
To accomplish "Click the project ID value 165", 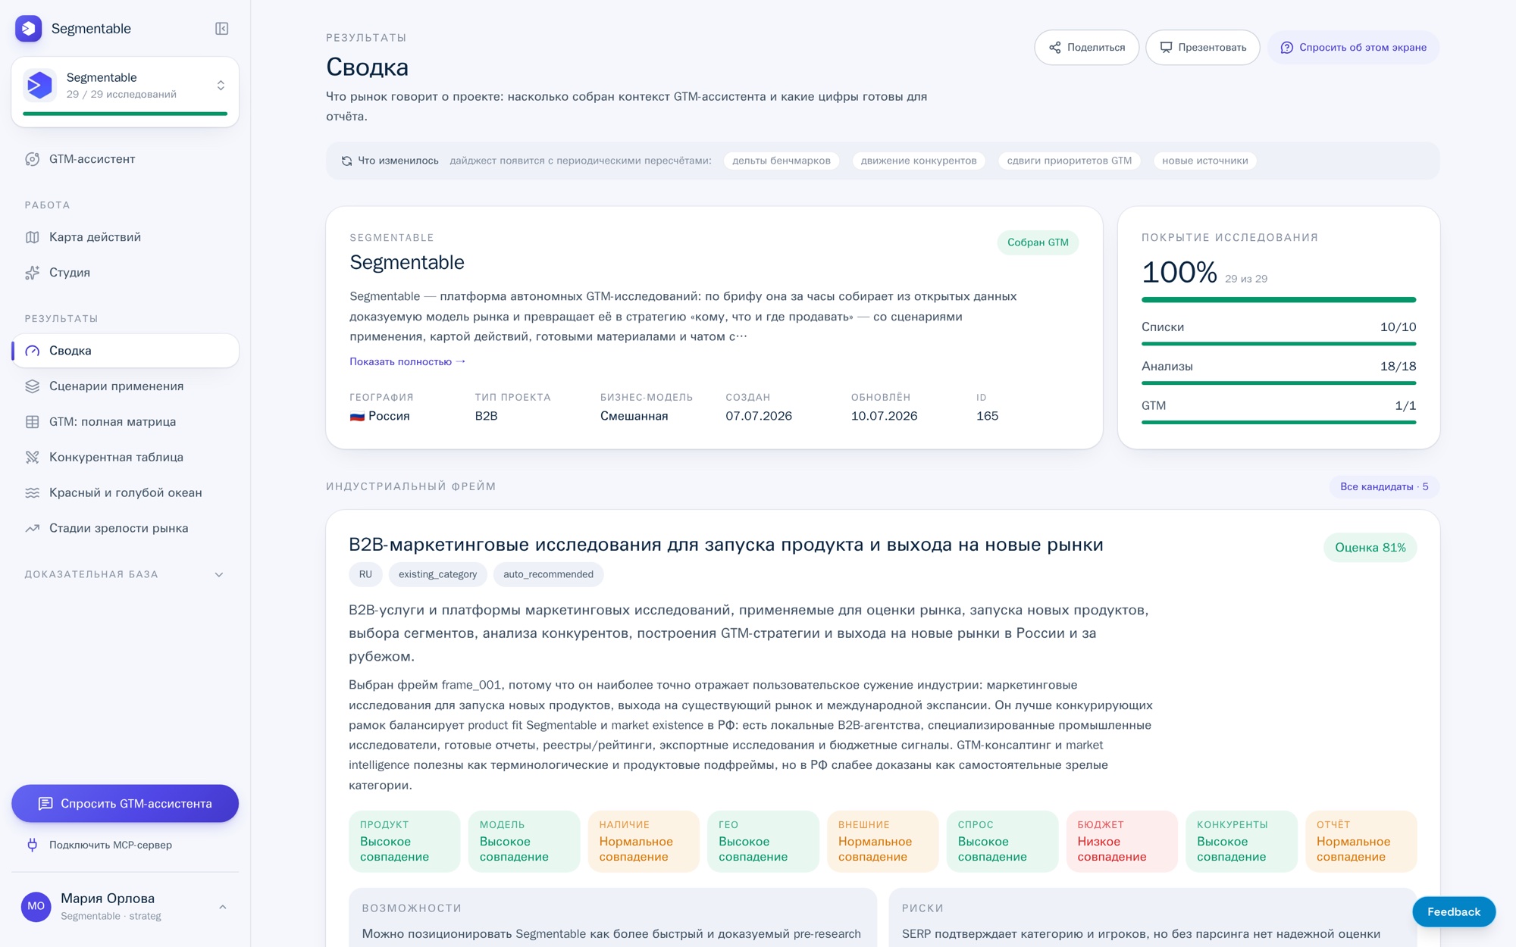I will 987,416.
